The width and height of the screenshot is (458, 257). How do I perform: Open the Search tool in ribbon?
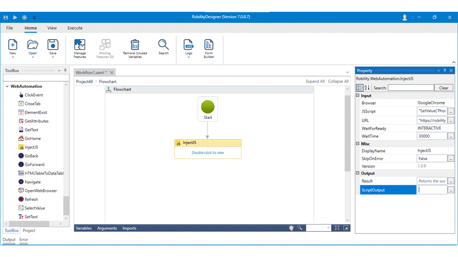[163, 45]
